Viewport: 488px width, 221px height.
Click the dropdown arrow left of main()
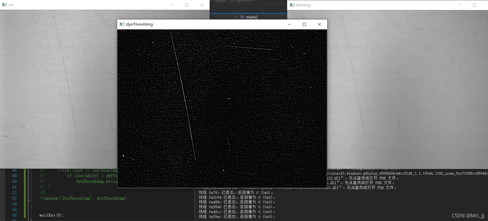pyautogui.click(x=236, y=17)
